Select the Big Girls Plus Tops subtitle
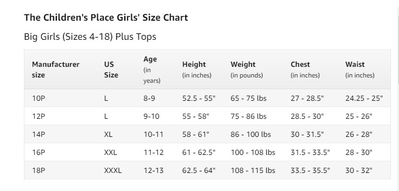 (x=90, y=37)
